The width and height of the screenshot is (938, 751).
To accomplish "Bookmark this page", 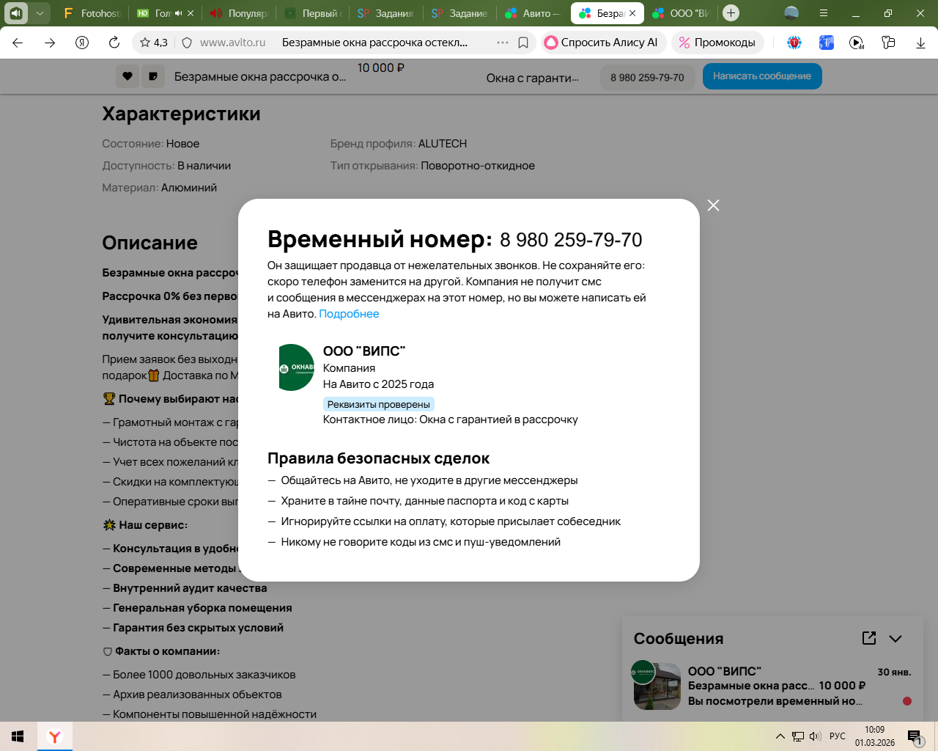I will coord(523,43).
